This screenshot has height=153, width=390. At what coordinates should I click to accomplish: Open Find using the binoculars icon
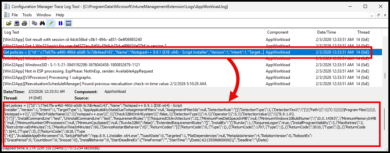click(42, 23)
